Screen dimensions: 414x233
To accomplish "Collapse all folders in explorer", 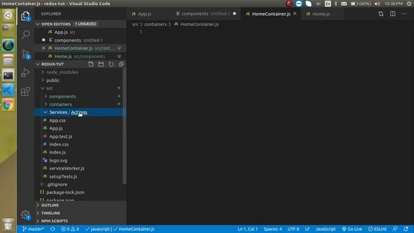I will [121, 64].
